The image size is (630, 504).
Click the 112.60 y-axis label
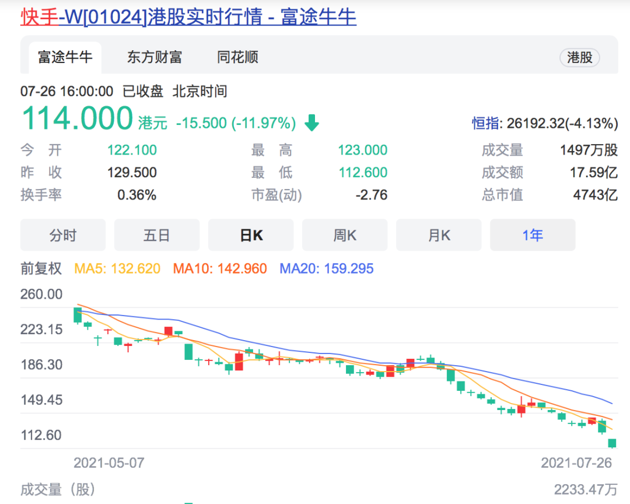41,435
